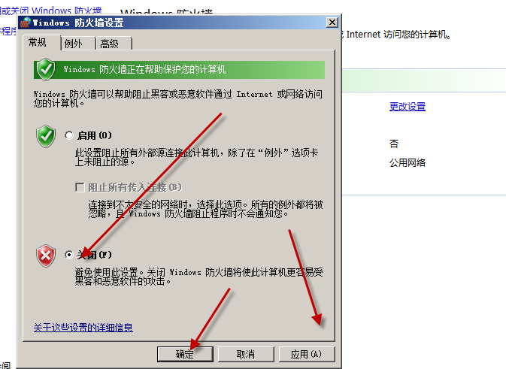Viewport: 506px width, 369px height.
Task: Cancel using the 取消 button
Action: 246,354
